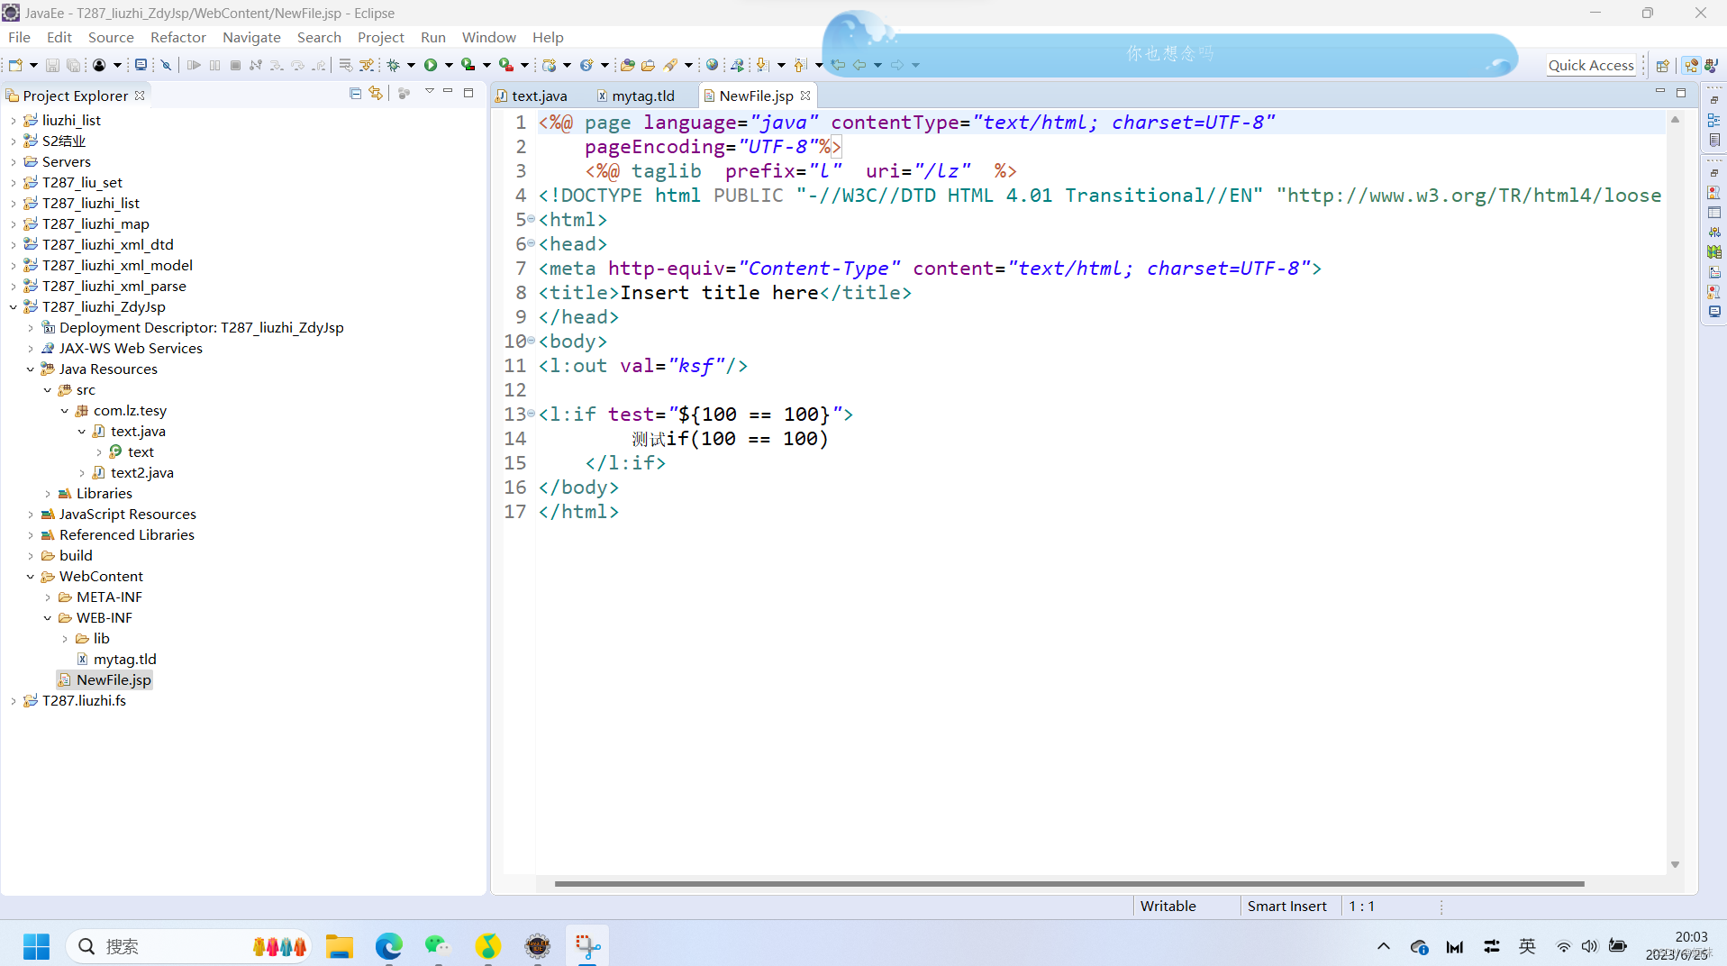The image size is (1727, 966).
Task: Open the Debug bug toolbar icon
Action: click(x=394, y=65)
